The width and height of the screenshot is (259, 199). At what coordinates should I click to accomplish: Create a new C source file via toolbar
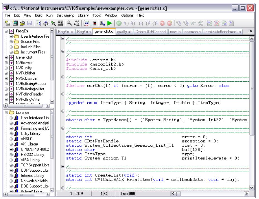(x=8, y=23)
